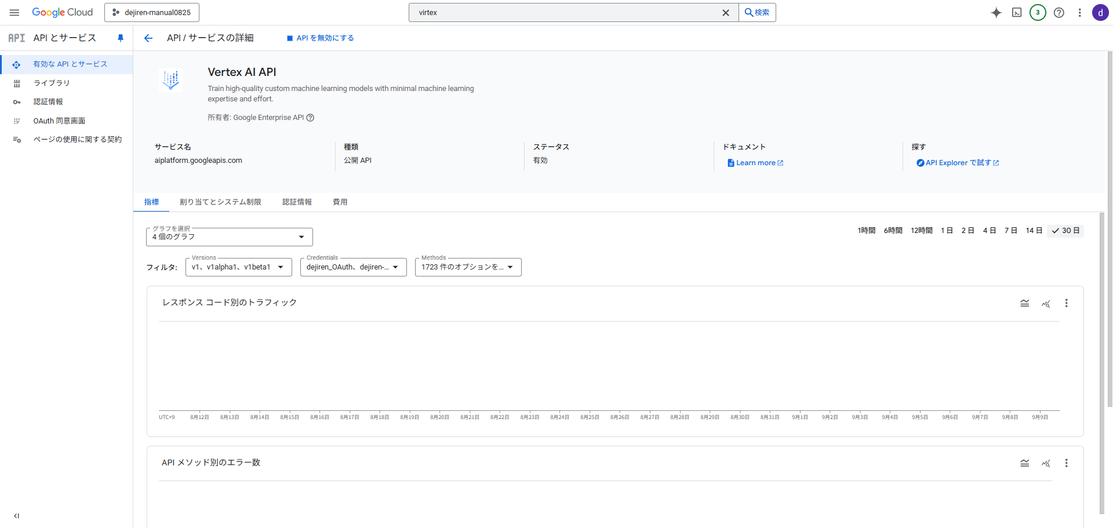Activate Cloud Shell terminal icon
1113x528 pixels.
pyautogui.click(x=1017, y=12)
